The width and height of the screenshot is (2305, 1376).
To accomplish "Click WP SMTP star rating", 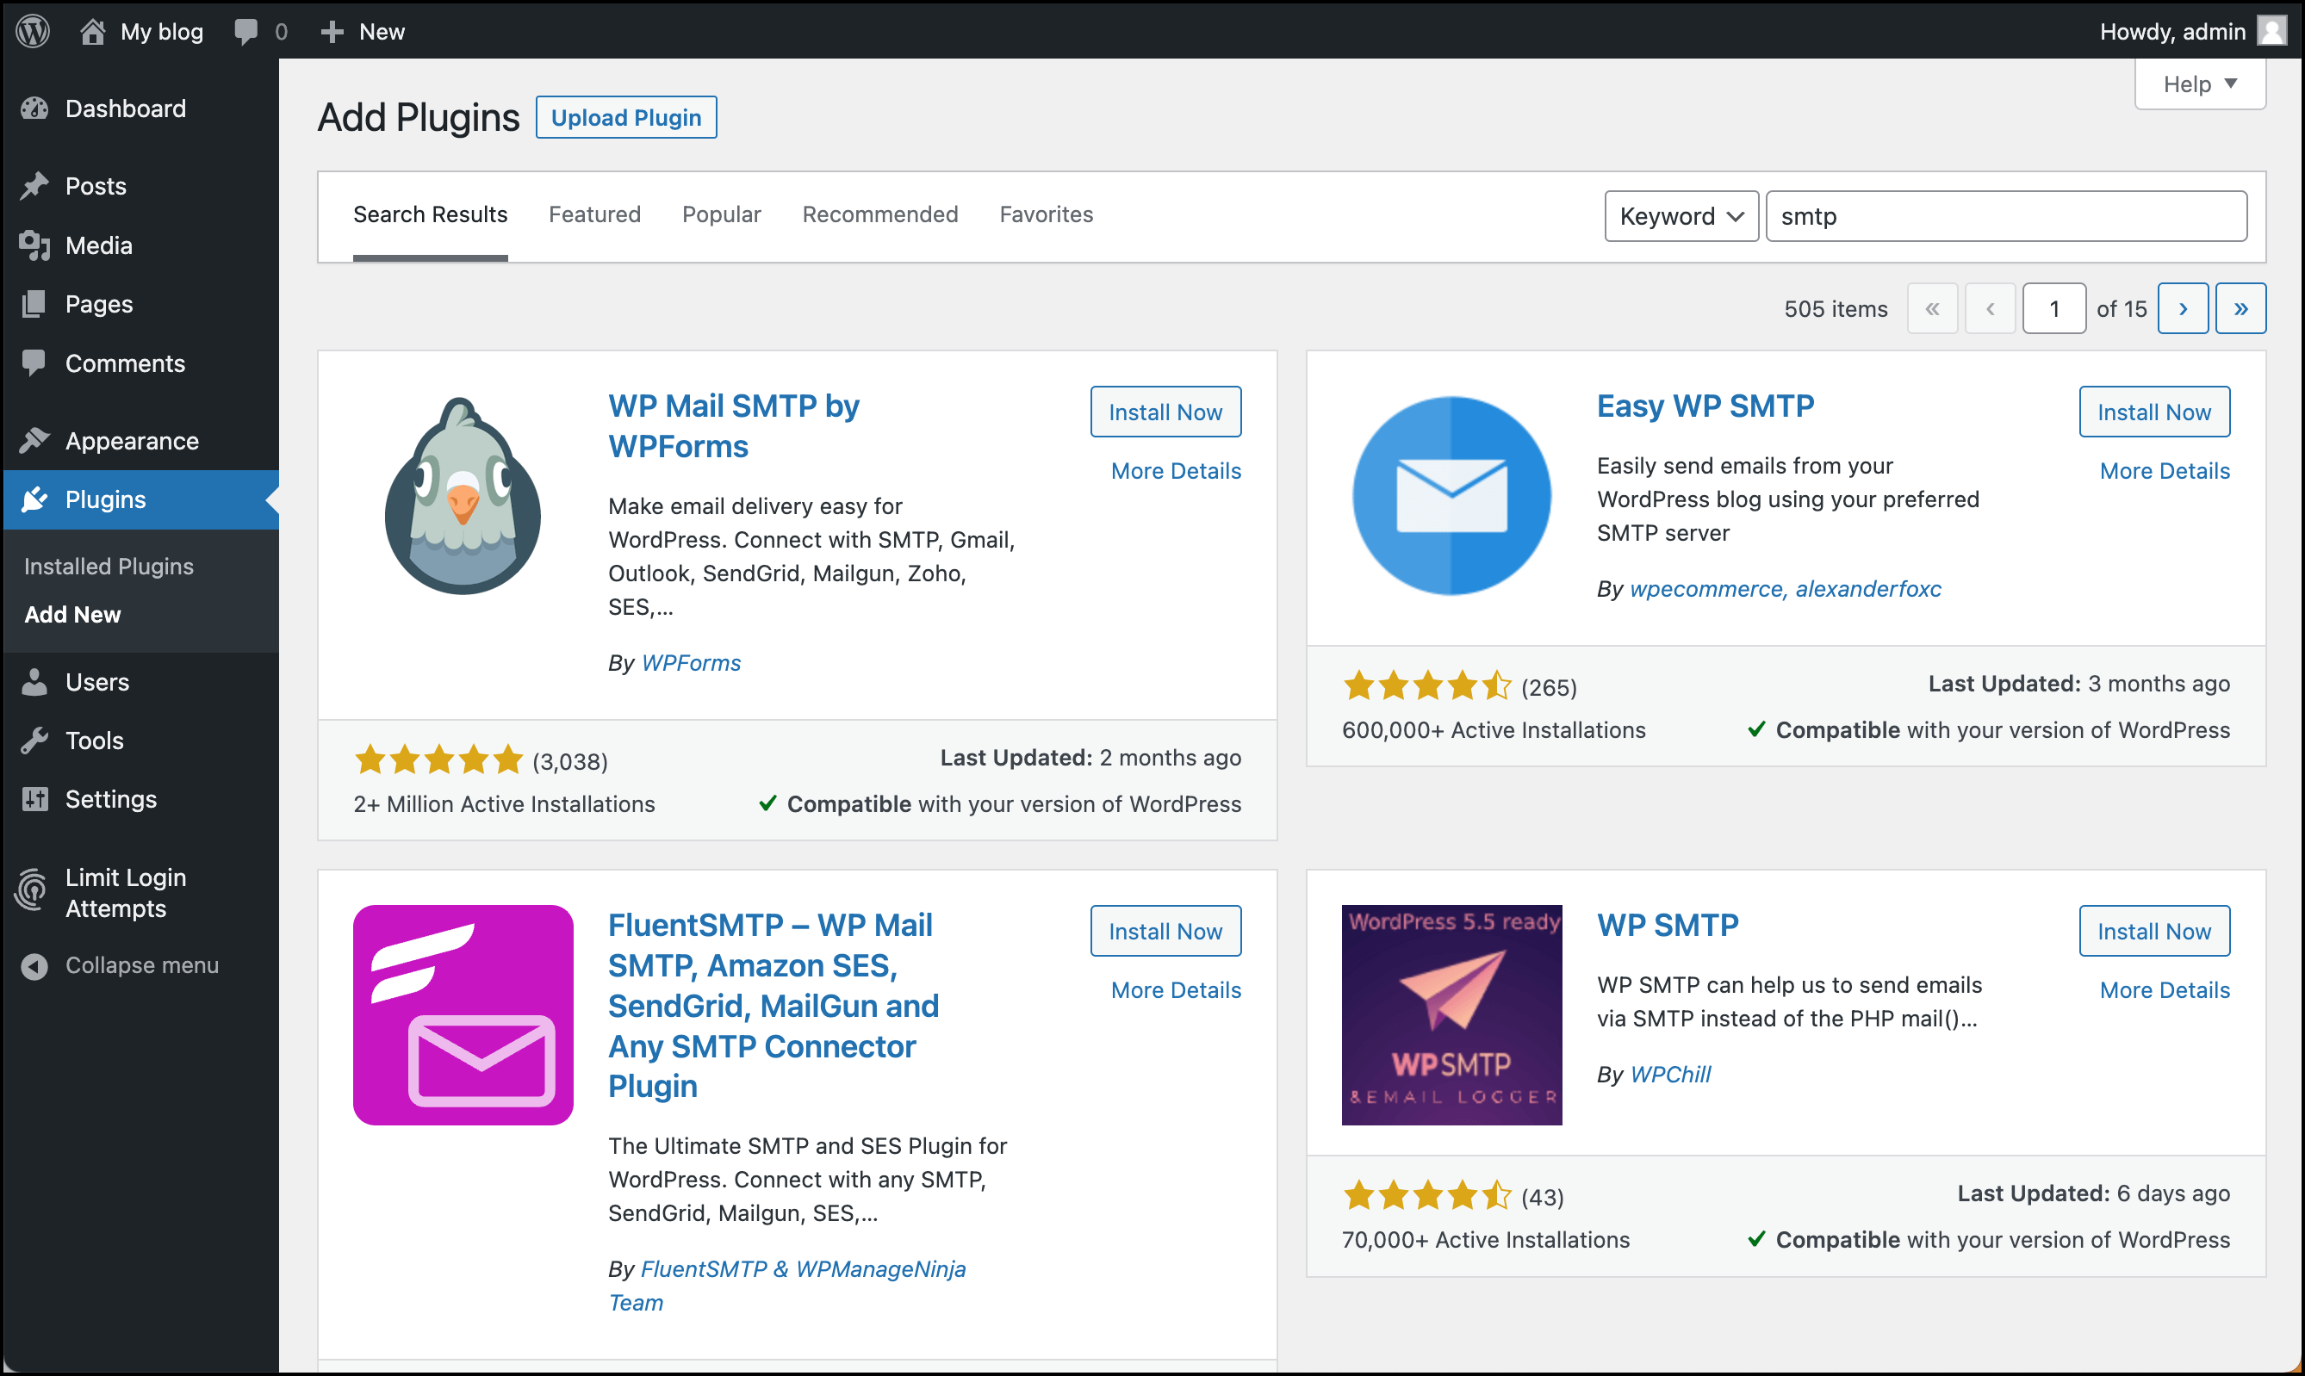I will point(1427,1196).
